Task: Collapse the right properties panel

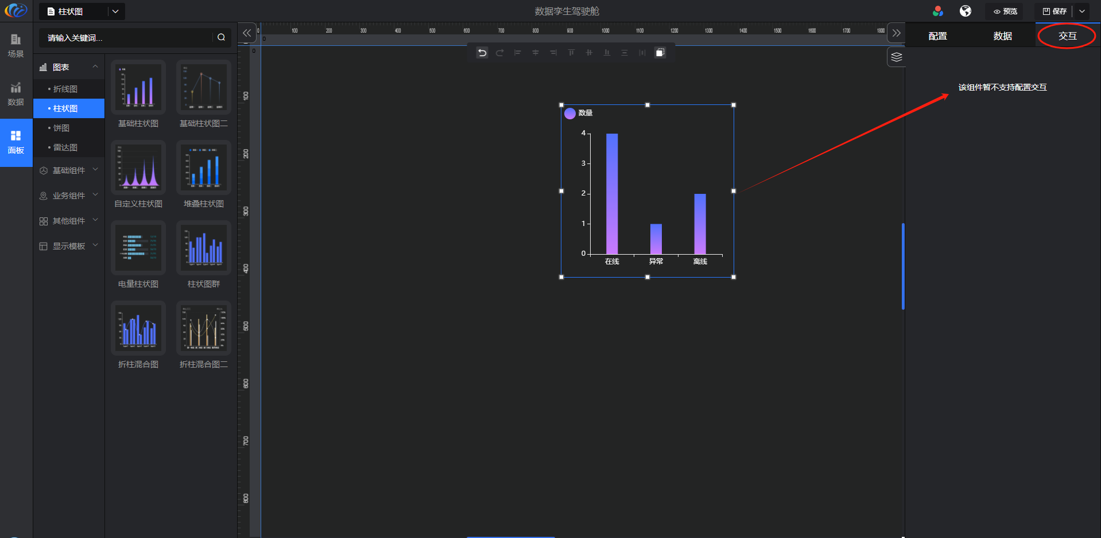Action: 896,33
